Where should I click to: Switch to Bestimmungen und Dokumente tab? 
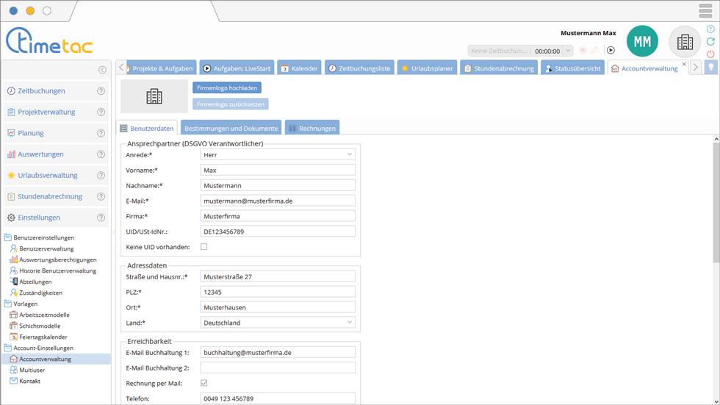click(231, 128)
